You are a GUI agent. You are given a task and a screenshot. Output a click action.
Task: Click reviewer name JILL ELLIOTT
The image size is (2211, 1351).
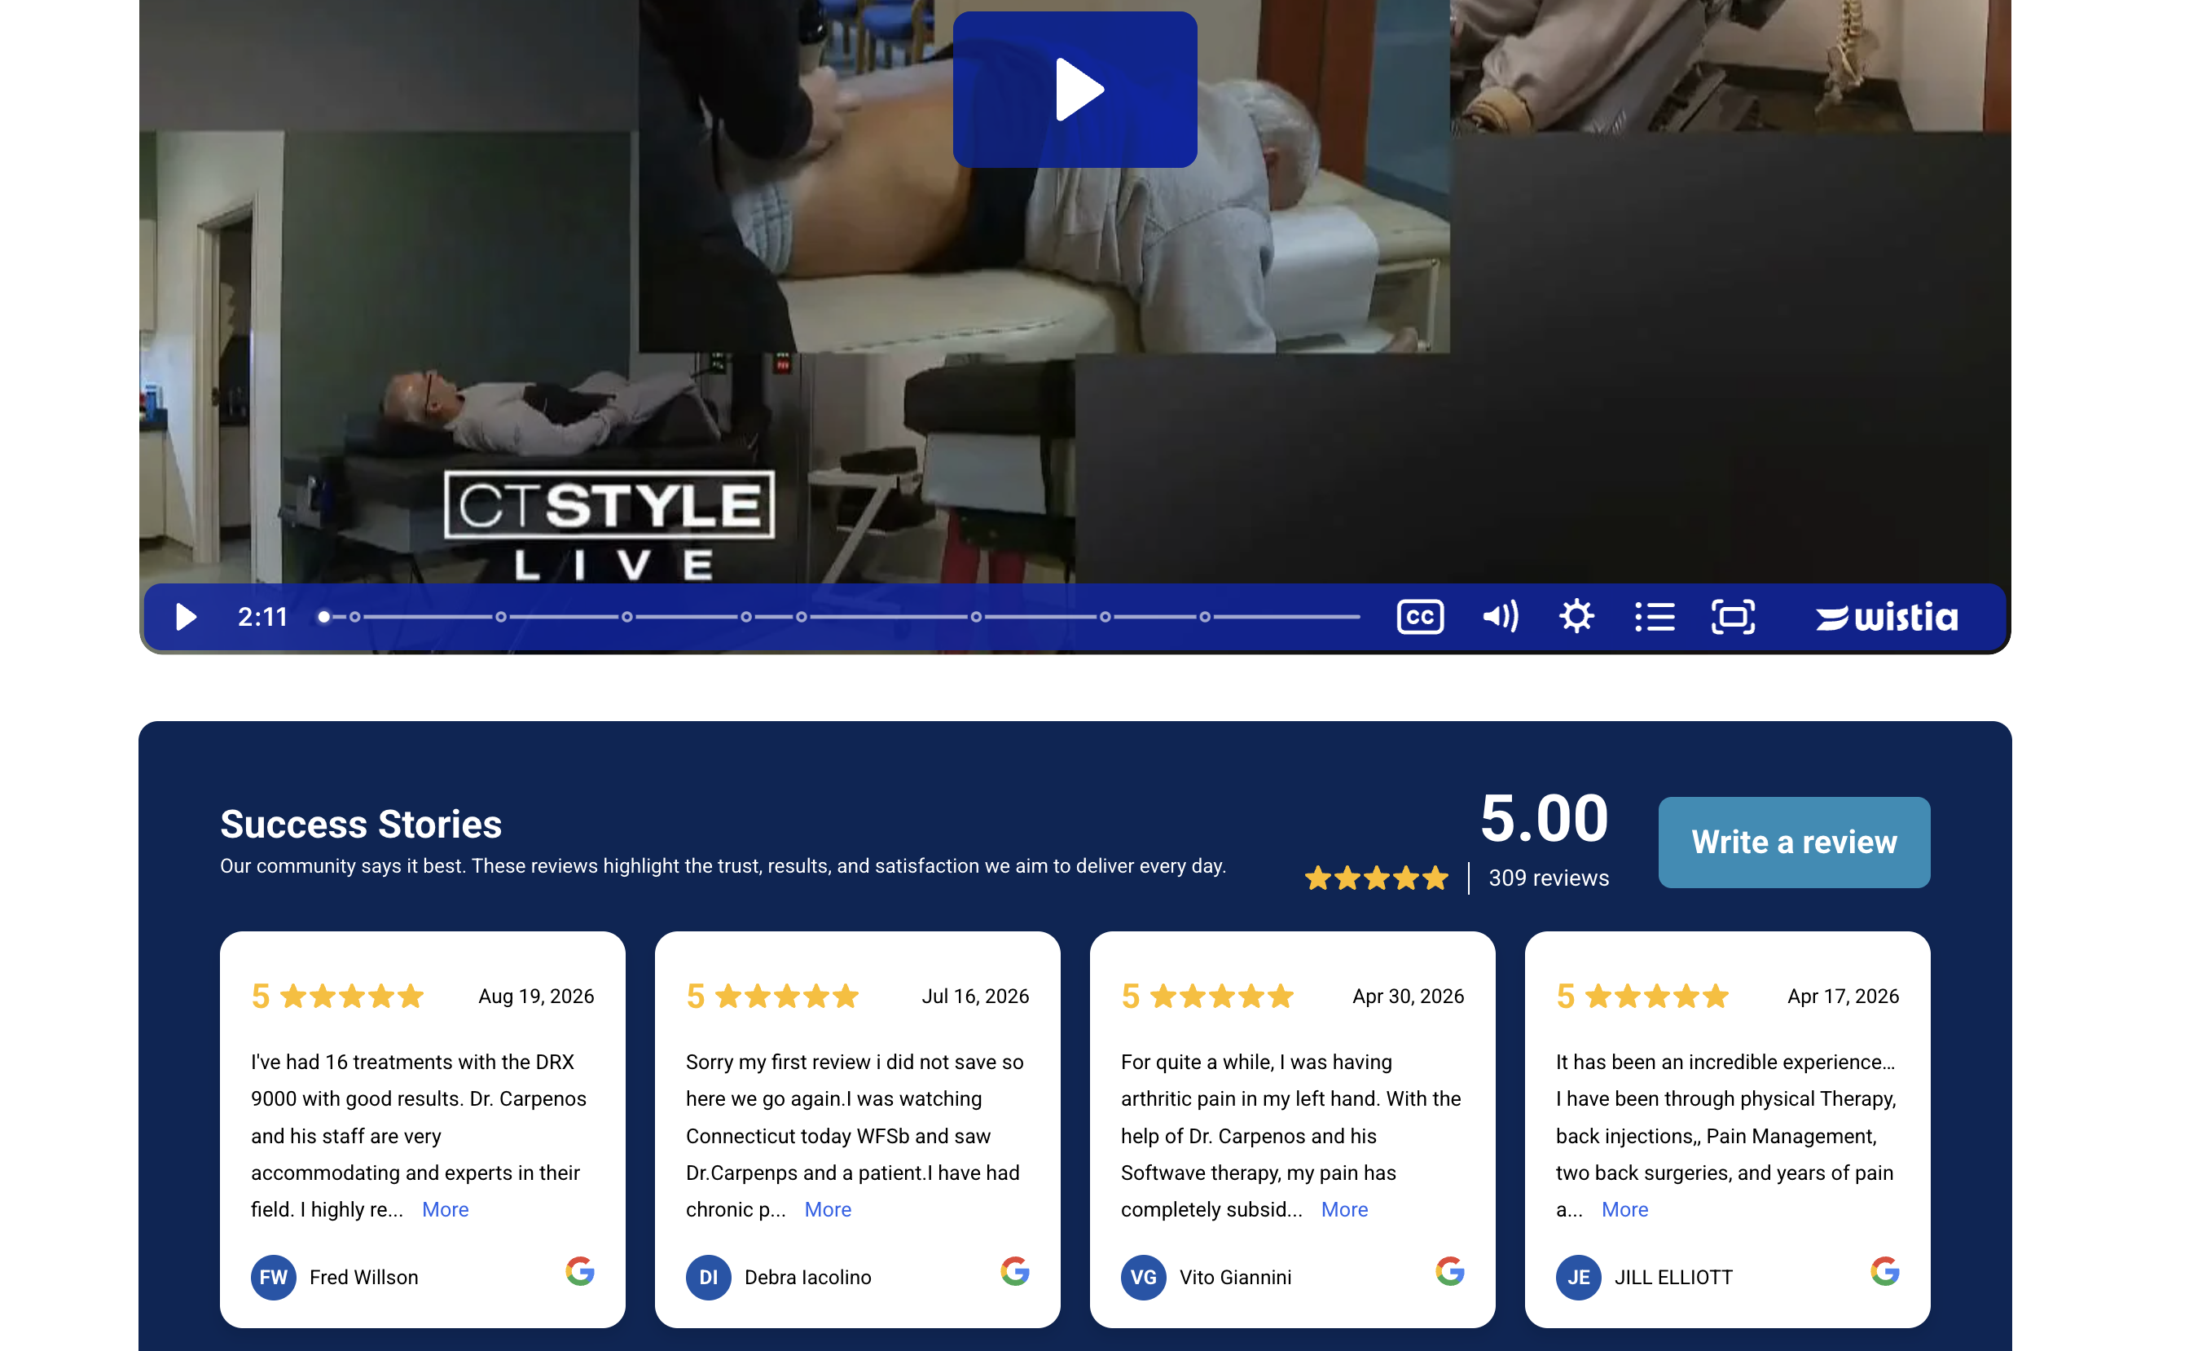click(1673, 1277)
